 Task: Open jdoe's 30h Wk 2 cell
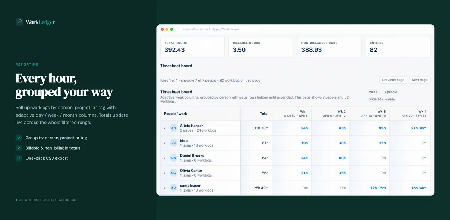point(331,143)
